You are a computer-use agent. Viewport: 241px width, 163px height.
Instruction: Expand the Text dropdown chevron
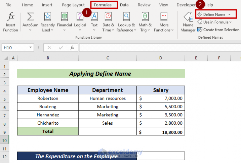pos(94,30)
